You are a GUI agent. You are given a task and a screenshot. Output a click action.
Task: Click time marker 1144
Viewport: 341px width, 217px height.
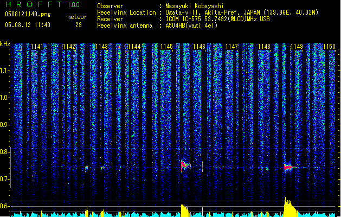click(134, 47)
